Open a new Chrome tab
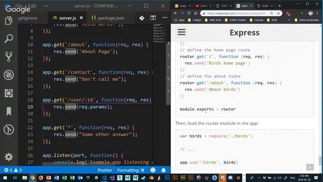 (280, 6)
